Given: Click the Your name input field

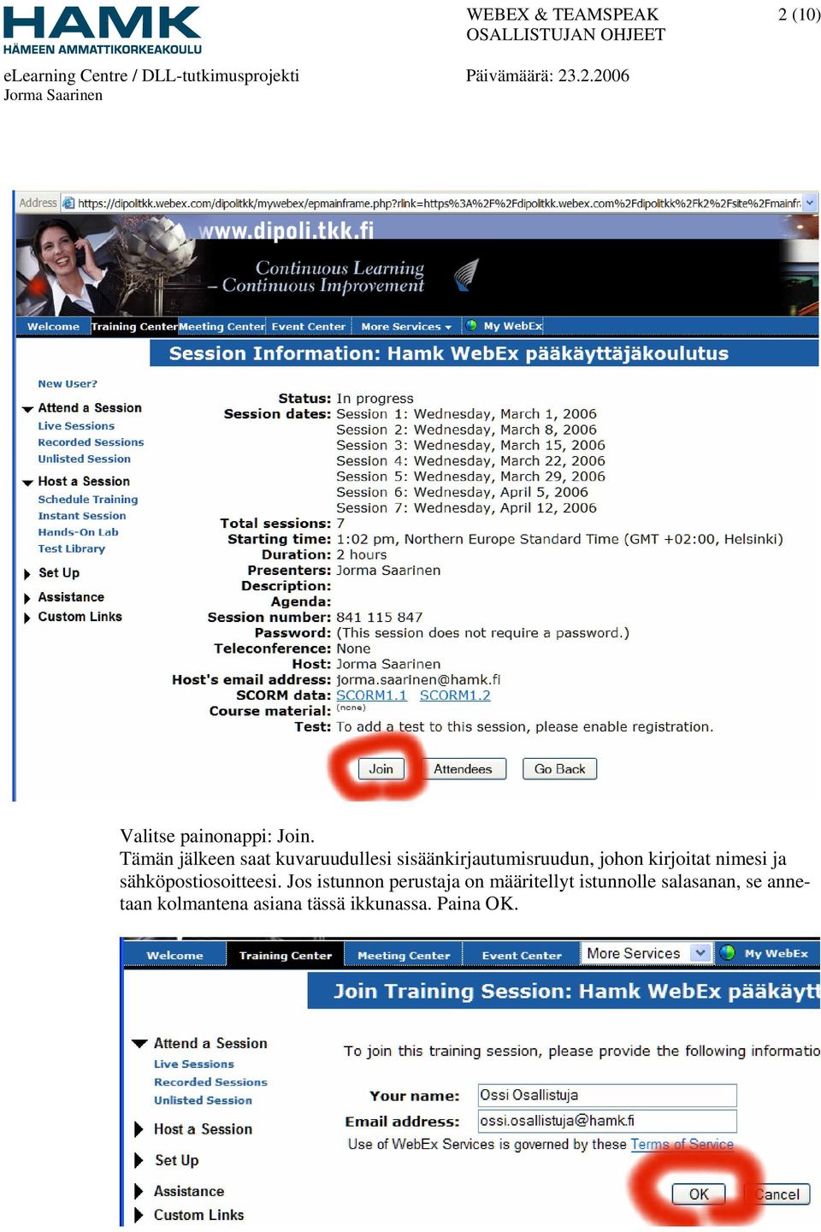Looking at the screenshot, I should pyautogui.click(x=607, y=1095).
